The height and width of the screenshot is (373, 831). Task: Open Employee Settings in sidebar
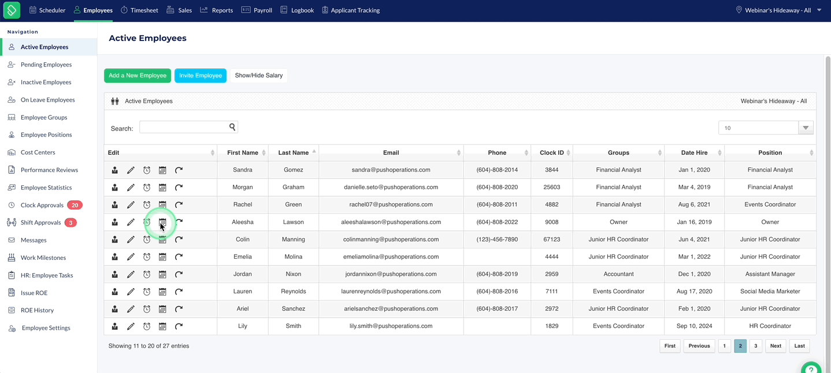point(46,328)
